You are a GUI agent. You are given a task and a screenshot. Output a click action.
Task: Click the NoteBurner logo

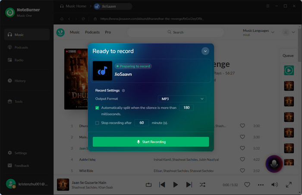(10, 13)
